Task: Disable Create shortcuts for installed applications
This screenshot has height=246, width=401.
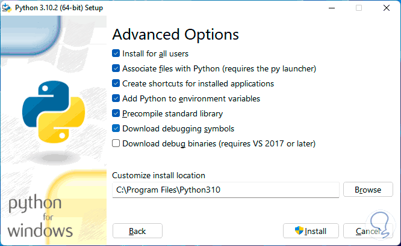Action: 116,83
